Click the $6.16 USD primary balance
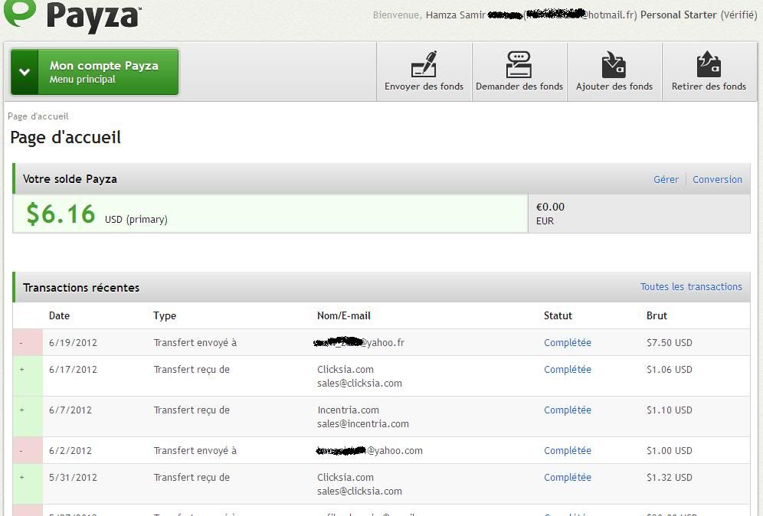Screen dimensions: 763x516 pyautogui.click(x=270, y=214)
